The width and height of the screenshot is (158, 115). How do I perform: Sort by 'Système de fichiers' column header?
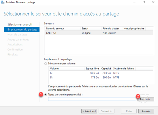point(124,69)
